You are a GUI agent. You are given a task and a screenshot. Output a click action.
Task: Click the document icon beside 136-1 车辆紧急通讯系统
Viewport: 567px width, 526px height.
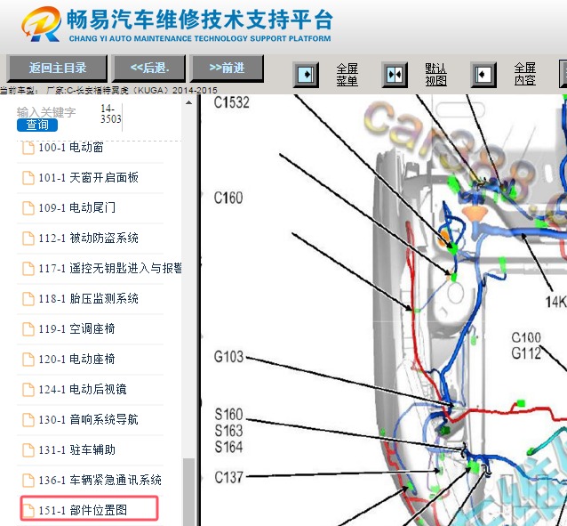28,481
